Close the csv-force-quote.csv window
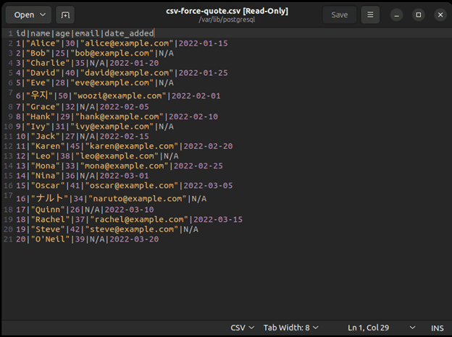 pyautogui.click(x=439, y=14)
